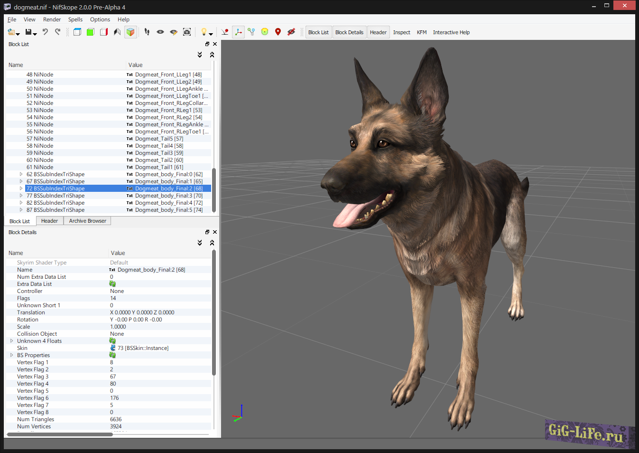Open the Render menu
The height and width of the screenshot is (453, 639).
click(x=52, y=19)
